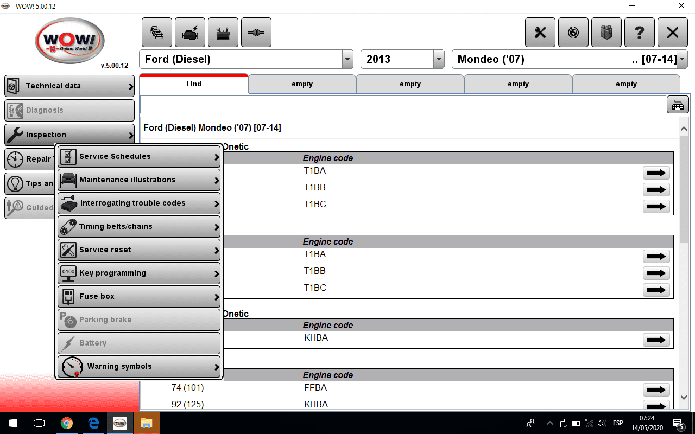Switch to the Find tab

pyautogui.click(x=193, y=84)
